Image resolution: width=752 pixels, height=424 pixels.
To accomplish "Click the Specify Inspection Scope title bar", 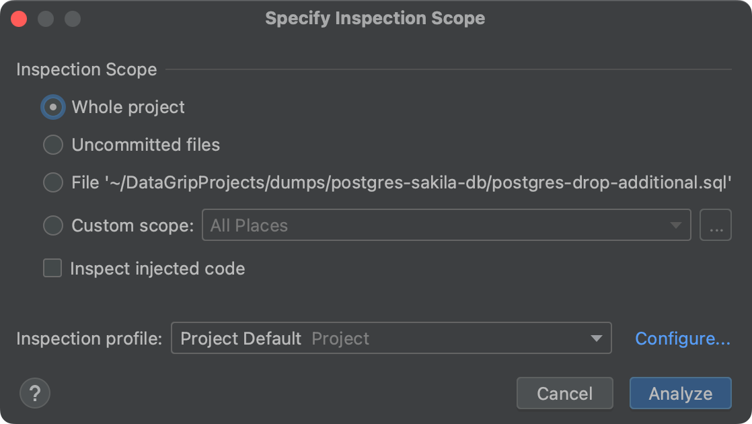I will [376, 18].
